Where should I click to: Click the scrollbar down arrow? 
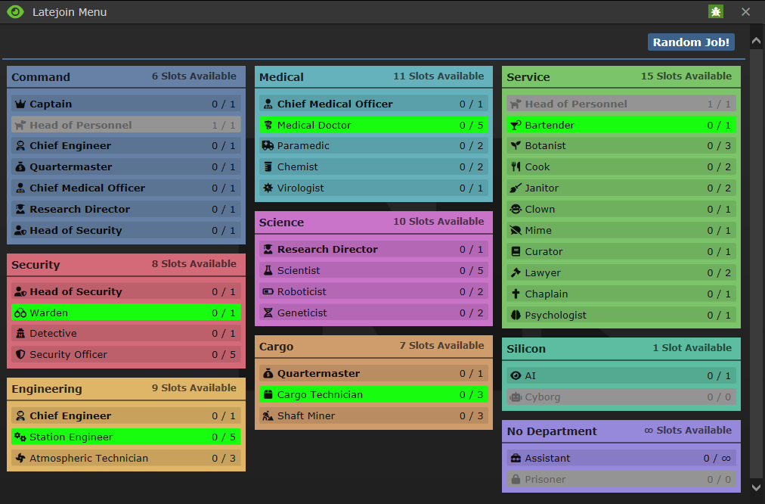tap(756, 487)
